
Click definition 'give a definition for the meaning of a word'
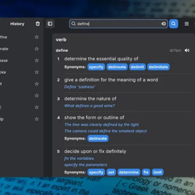coord(111,80)
